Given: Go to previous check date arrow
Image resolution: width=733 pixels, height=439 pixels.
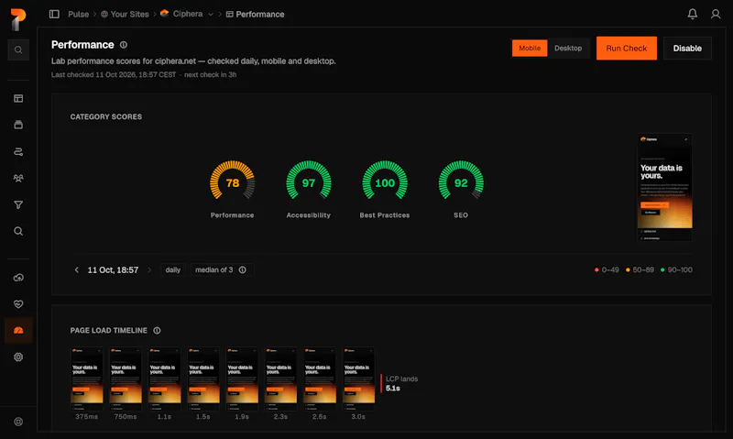Looking at the screenshot, I should coord(77,269).
